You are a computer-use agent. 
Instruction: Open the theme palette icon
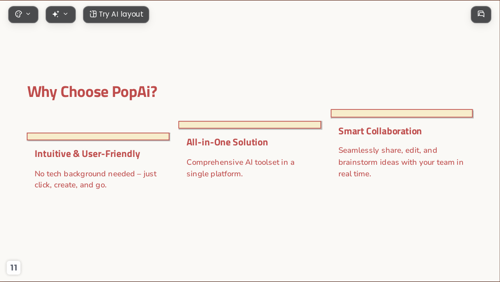pyautogui.click(x=18, y=14)
